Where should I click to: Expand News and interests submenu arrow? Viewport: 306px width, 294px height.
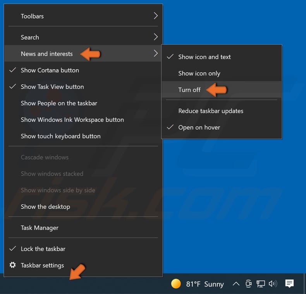(x=156, y=53)
